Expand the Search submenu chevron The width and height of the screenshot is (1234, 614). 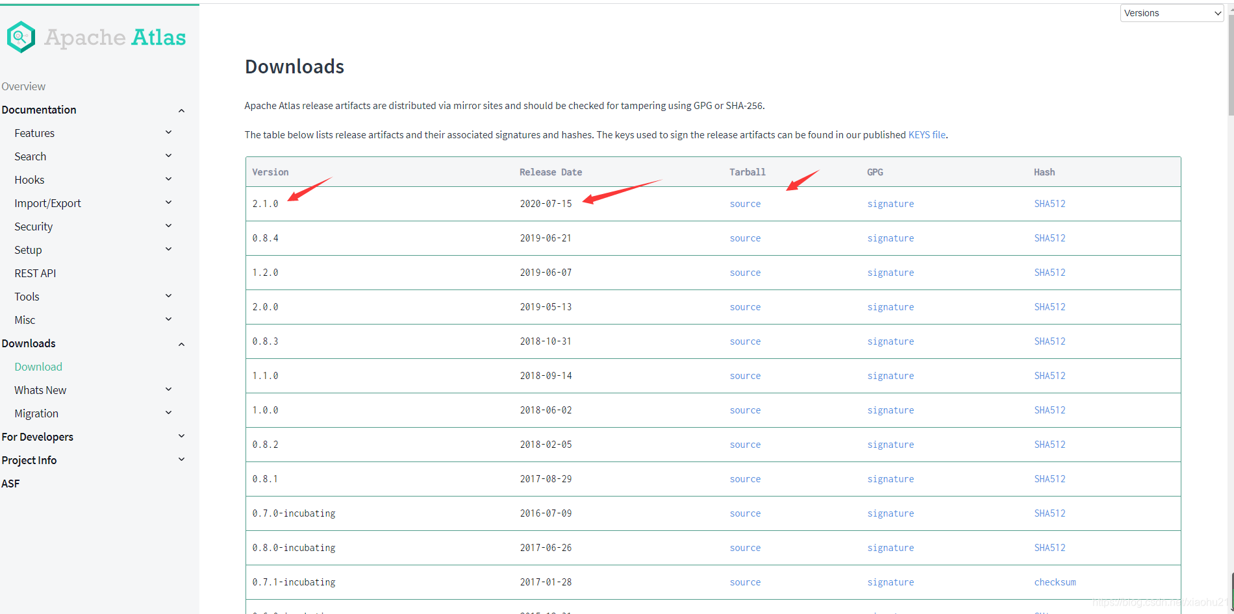[x=168, y=156]
